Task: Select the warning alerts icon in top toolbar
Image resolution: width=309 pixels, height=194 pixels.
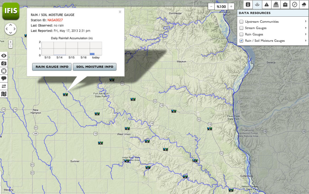Action: [x=266, y=4]
